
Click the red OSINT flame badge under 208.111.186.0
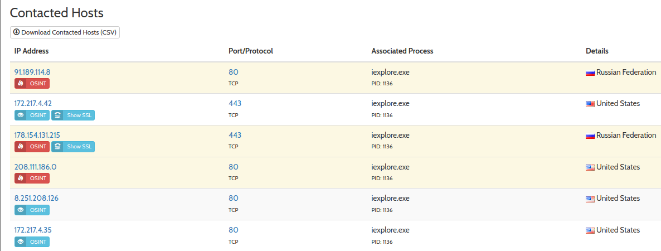32,178
